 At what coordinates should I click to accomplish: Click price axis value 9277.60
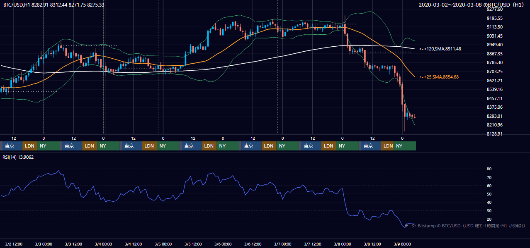click(495, 9)
